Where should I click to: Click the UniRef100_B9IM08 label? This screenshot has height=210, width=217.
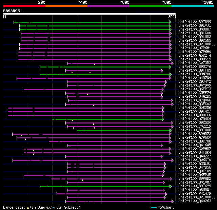click(x=195, y=130)
